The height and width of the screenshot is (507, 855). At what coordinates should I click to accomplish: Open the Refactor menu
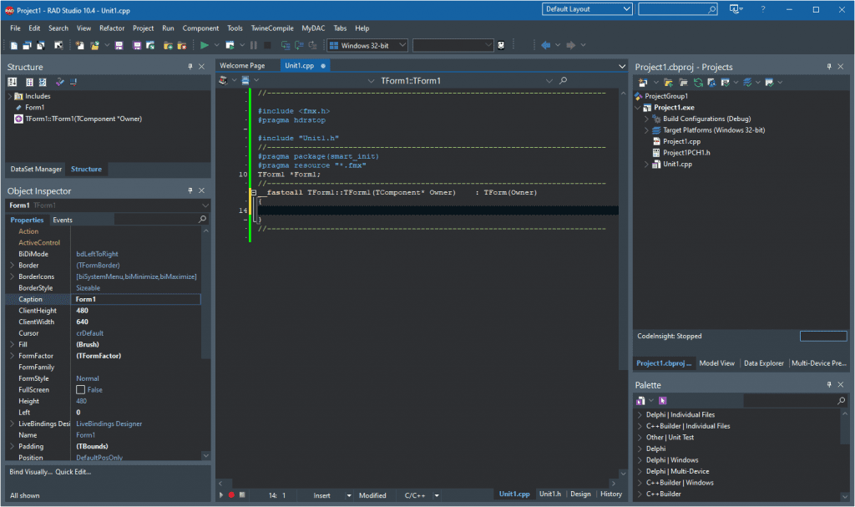pyautogui.click(x=112, y=28)
